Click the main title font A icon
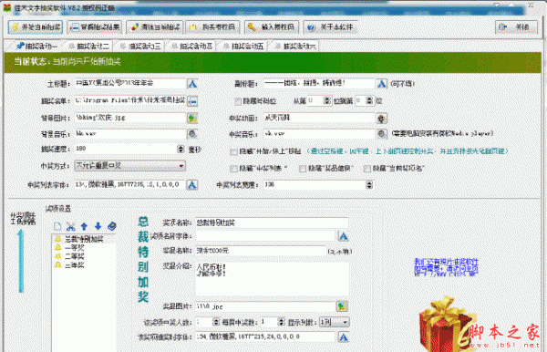 192,84
